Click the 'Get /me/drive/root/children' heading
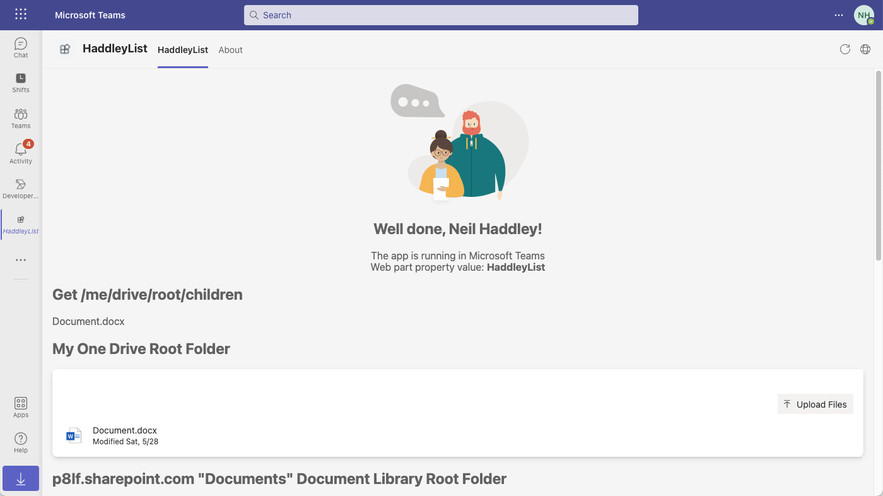The image size is (883, 496). (x=148, y=295)
